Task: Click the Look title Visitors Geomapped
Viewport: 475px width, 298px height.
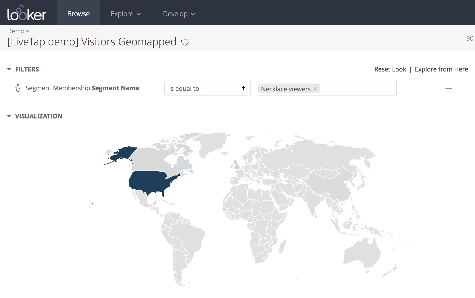Action: point(92,42)
